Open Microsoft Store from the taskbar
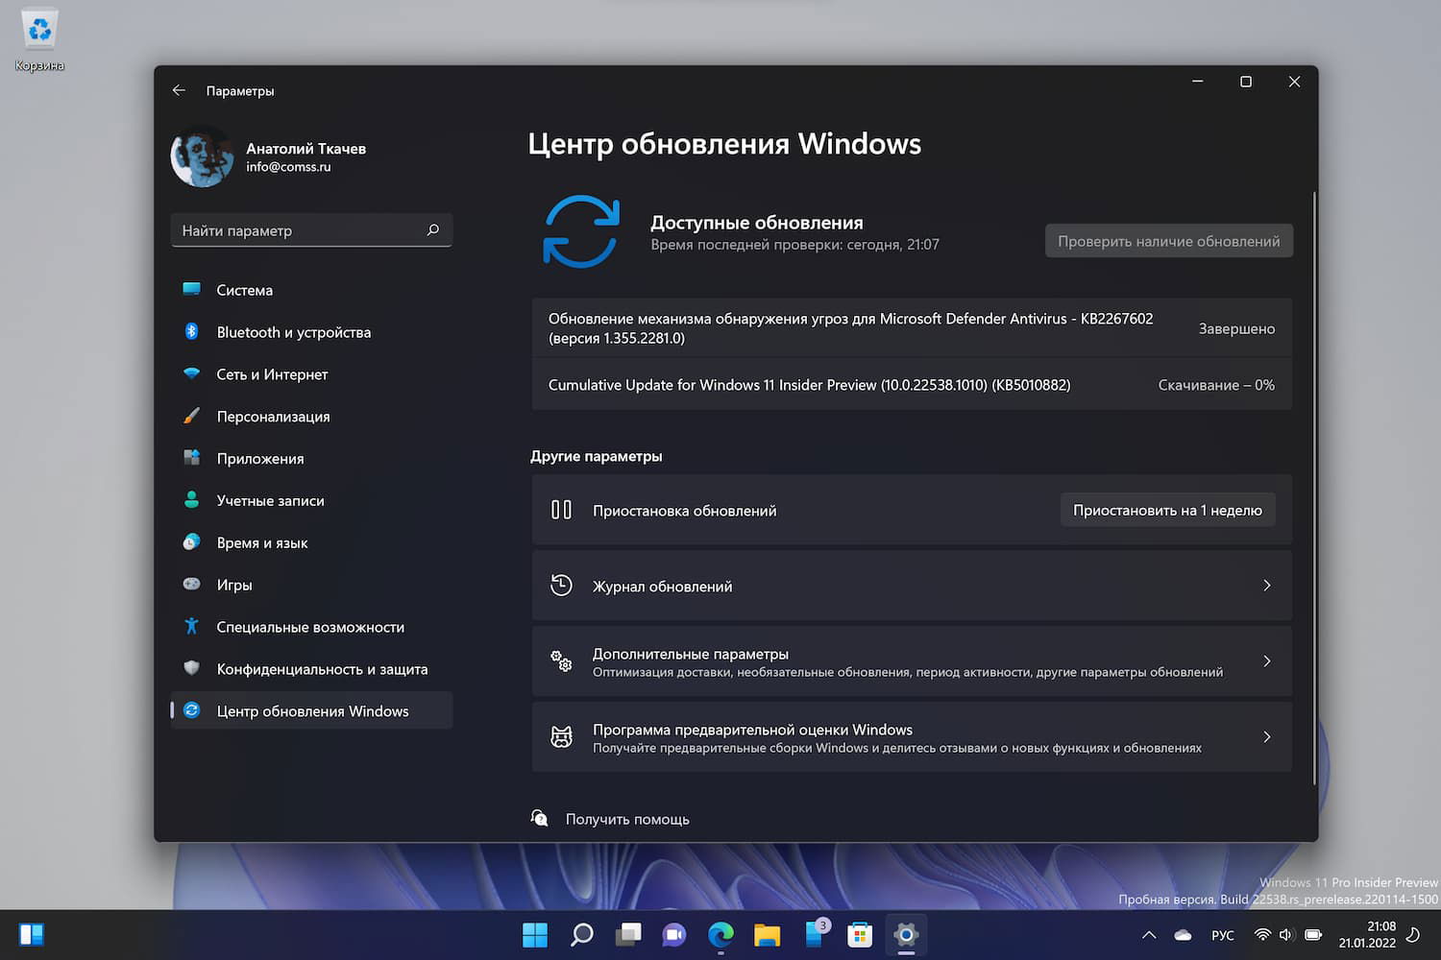Screen dimensions: 1441x960 (x=858, y=934)
